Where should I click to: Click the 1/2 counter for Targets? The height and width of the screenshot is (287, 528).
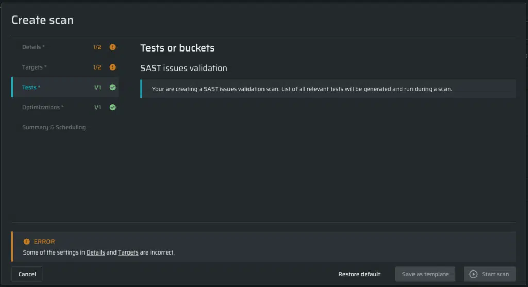(x=97, y=67)
